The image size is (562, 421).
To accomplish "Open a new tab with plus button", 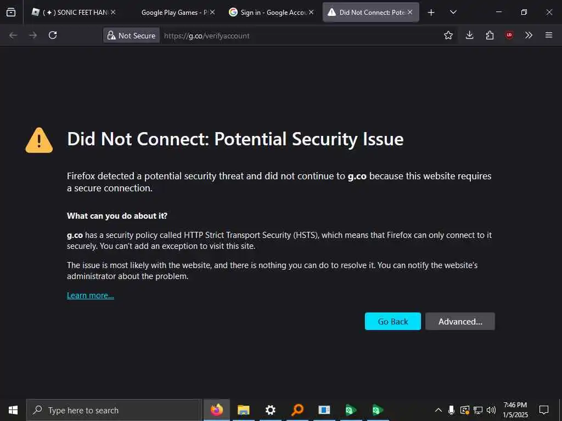I will coord(431,12).
